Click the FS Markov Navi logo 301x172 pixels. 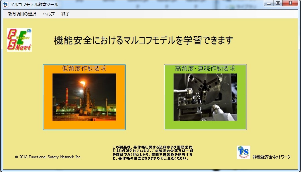[x=19, y=40]
